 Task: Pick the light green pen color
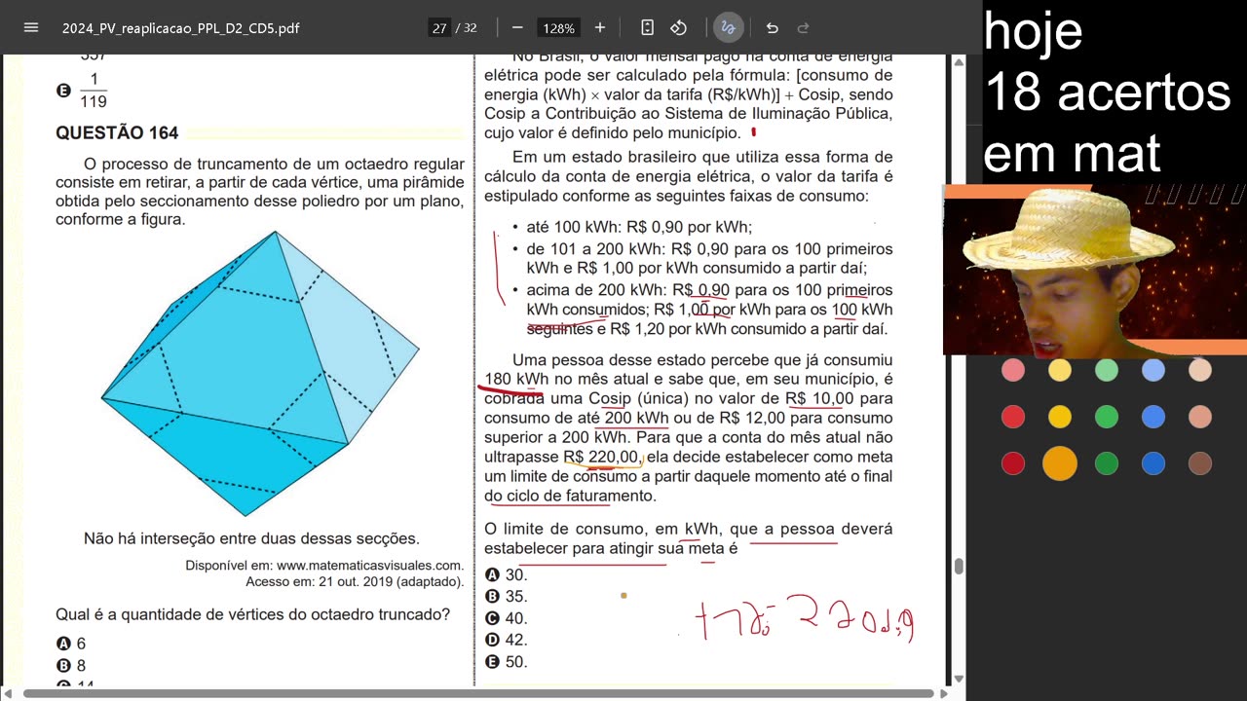[x=1107, y=370]
